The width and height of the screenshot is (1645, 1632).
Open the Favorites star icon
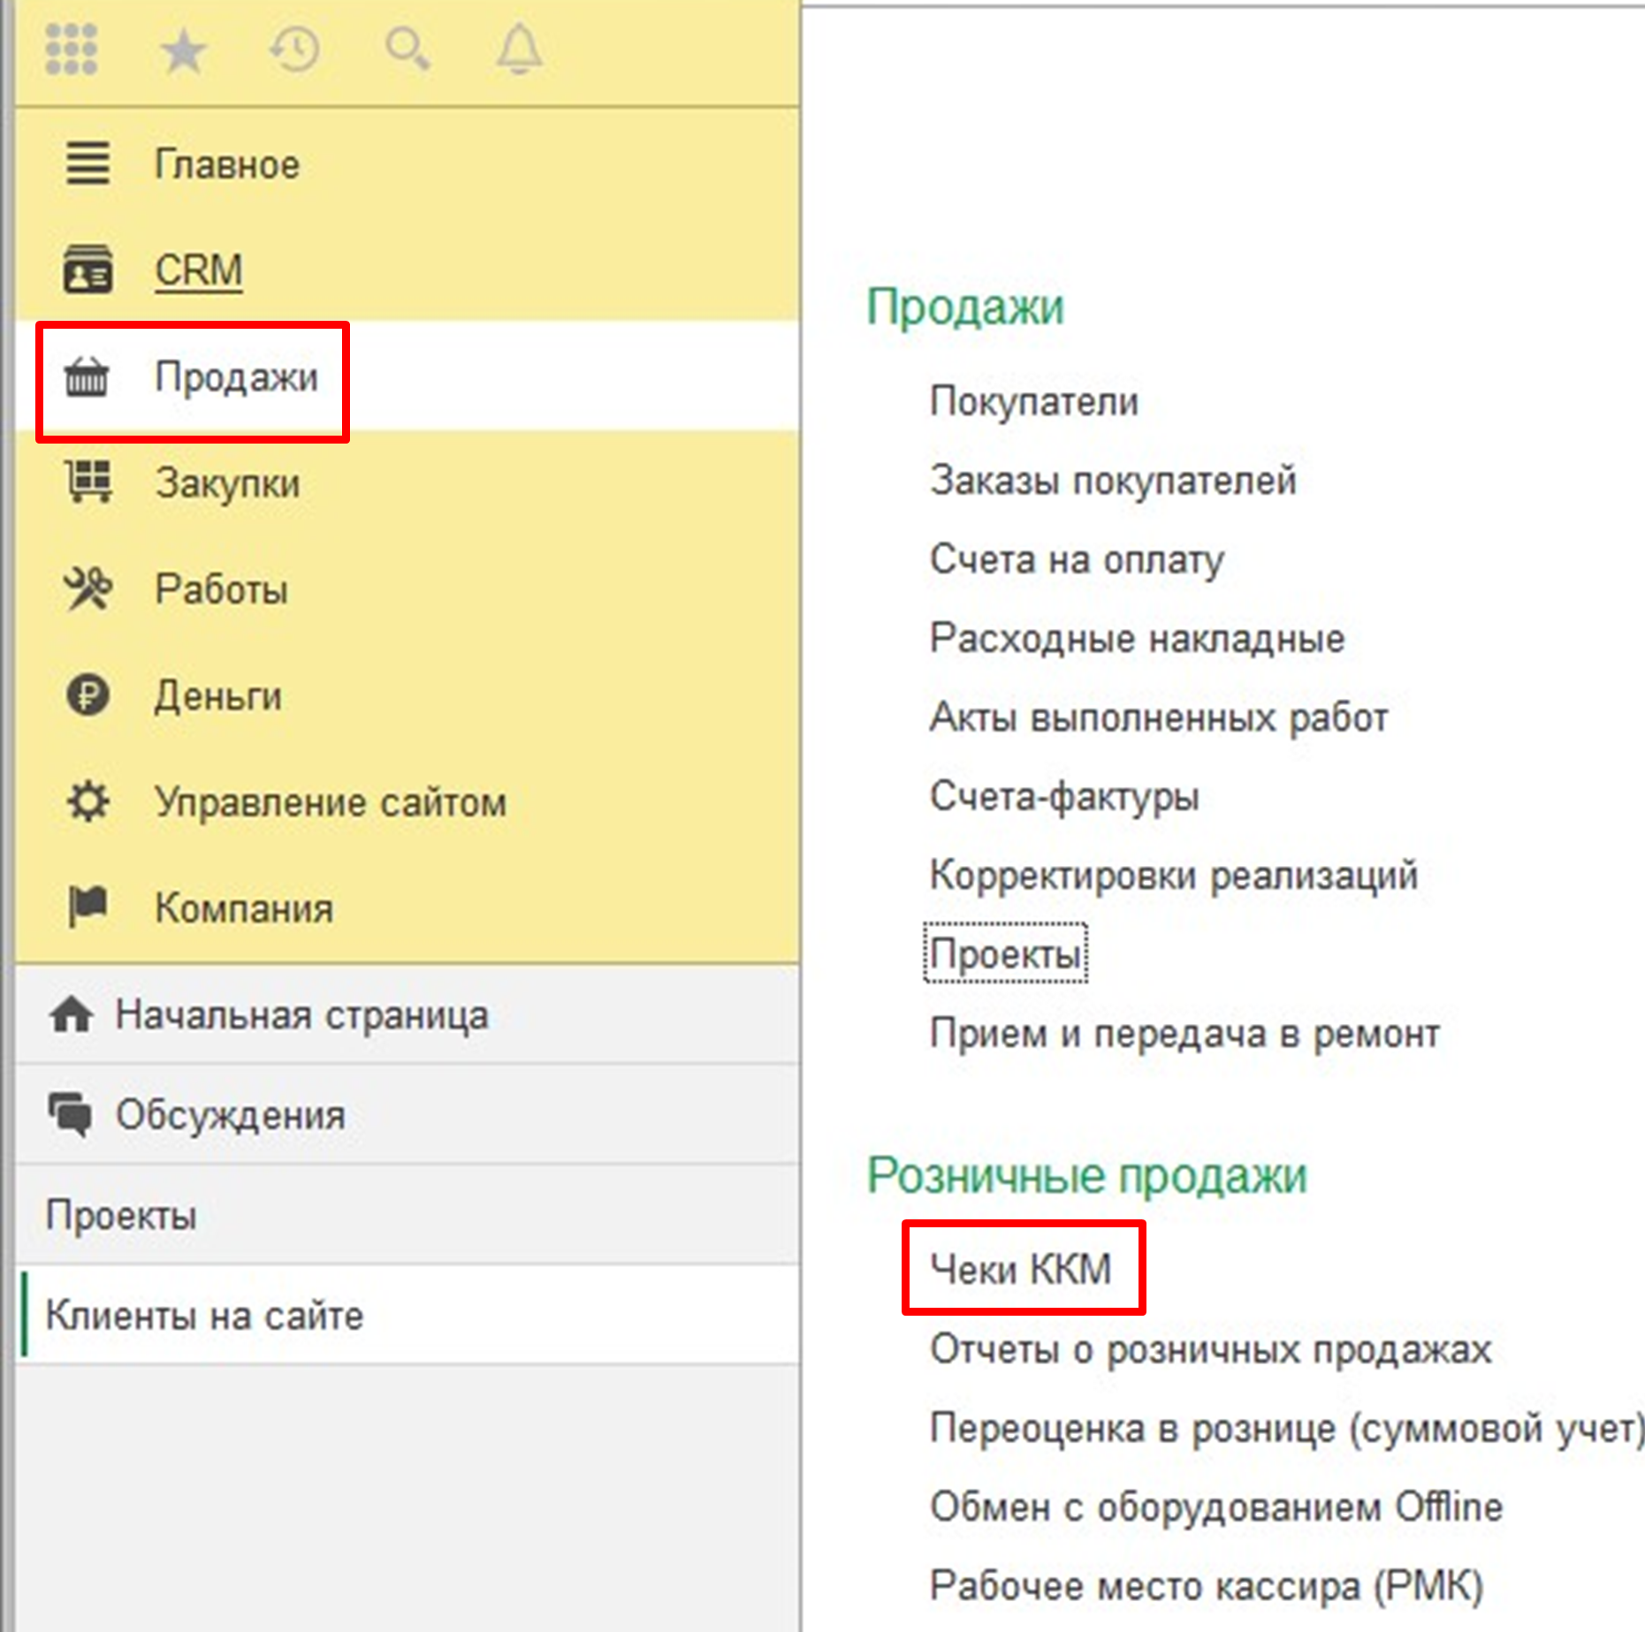coord(183,50)
